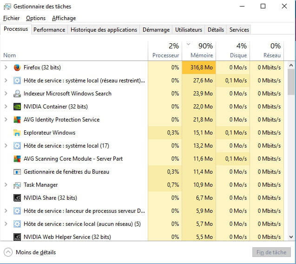The width and height of the screenshot is (296, 264).
Task: Select 0,1 Mo/s disk value in Explorateur Windows row
Action: point(236,133)
